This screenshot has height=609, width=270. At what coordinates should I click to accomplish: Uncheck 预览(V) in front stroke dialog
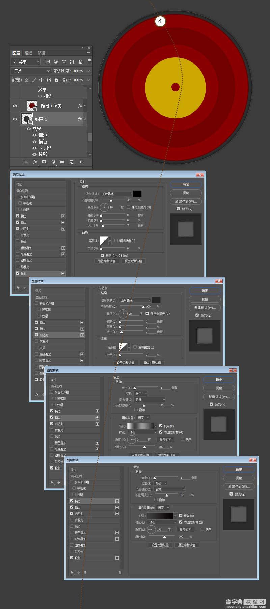231,494
